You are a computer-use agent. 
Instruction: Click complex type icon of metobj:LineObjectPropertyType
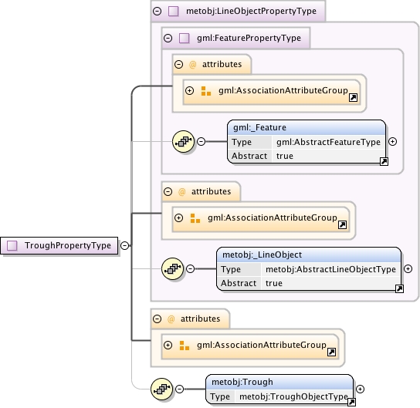coord(173,12)
